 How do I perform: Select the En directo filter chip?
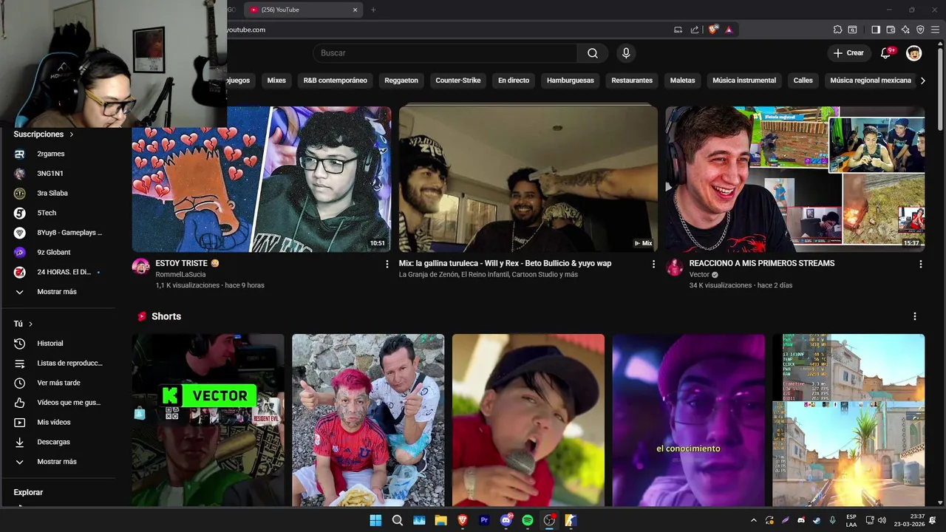pos(514,81)
